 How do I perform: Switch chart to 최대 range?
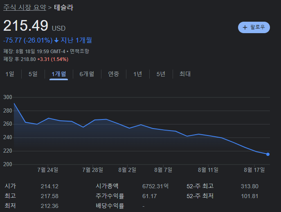[185, 74]
